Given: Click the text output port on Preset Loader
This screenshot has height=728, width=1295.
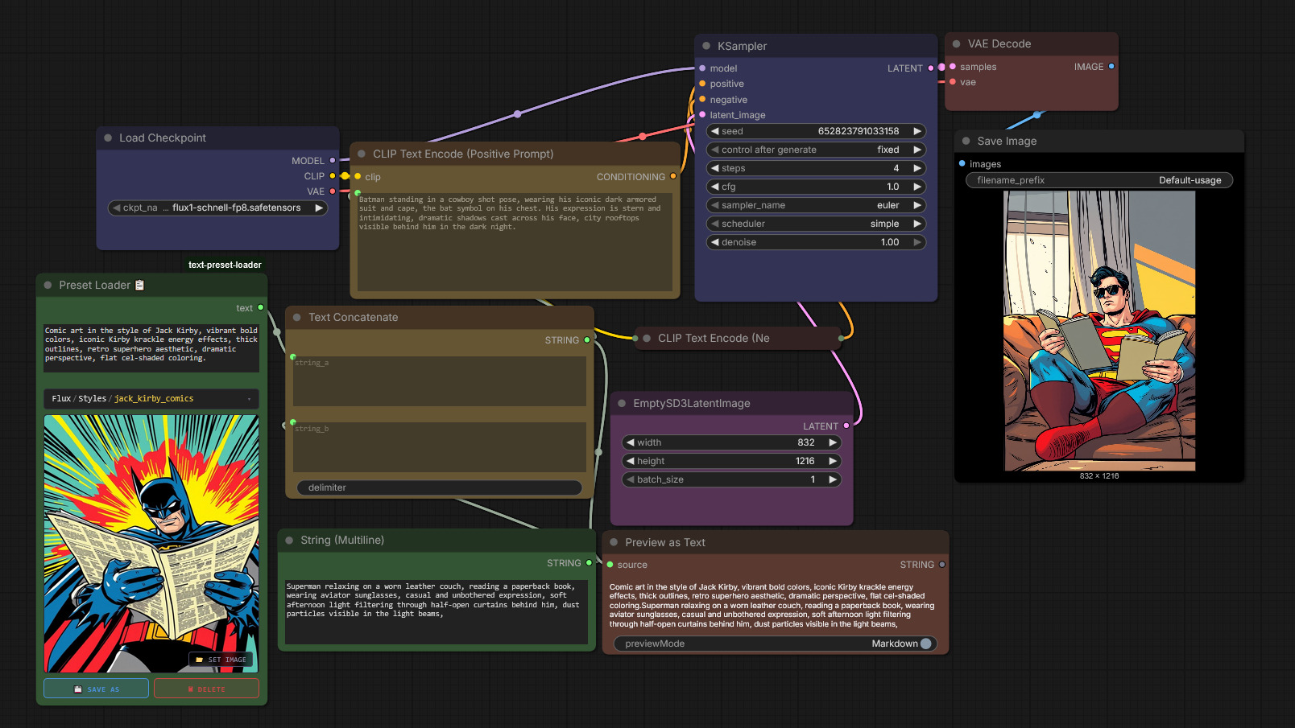Looking at the screenshot, I should pos(260,308).
